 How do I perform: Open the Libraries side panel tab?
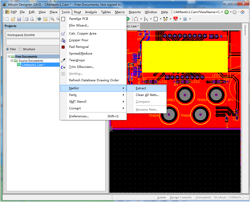[x=245, y=30]
